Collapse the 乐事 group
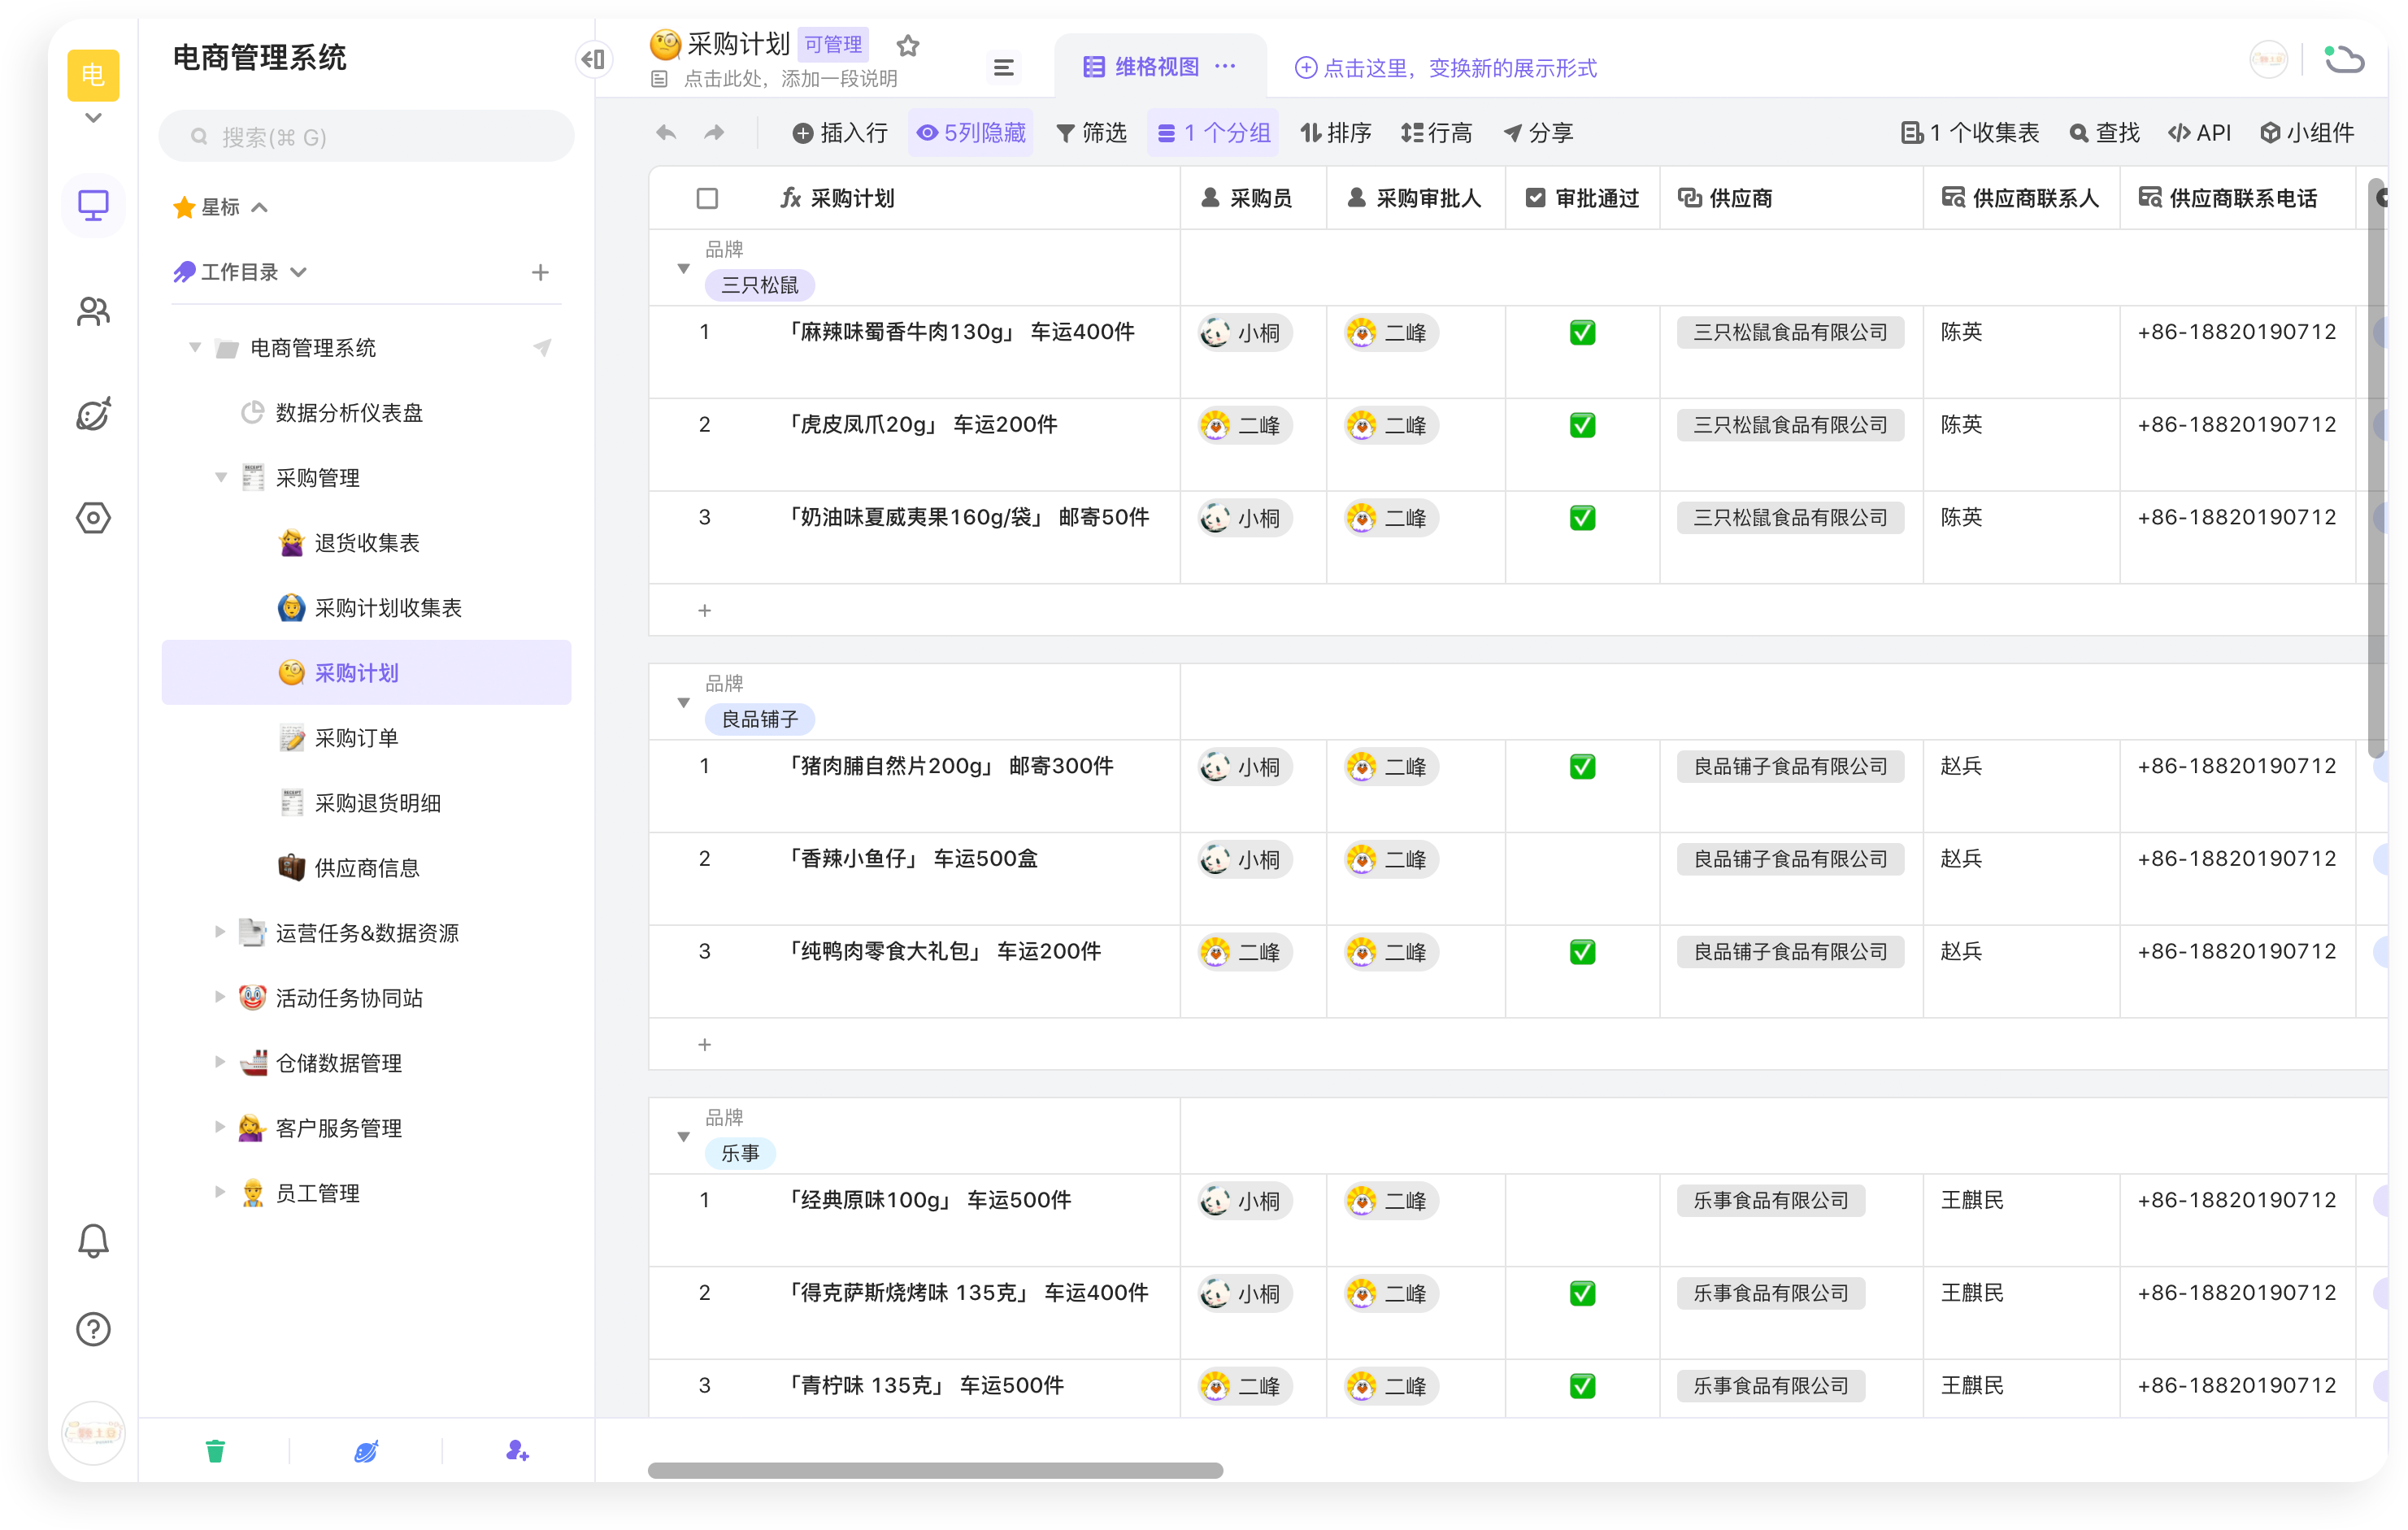This screenshot has width=2408, height=1530. click(684, 1136)
